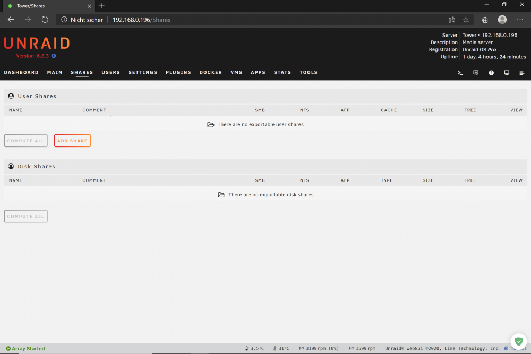Click the Array Started status icon
The width and height of the screenshot is (531, 354).
[x=8, y=348]
